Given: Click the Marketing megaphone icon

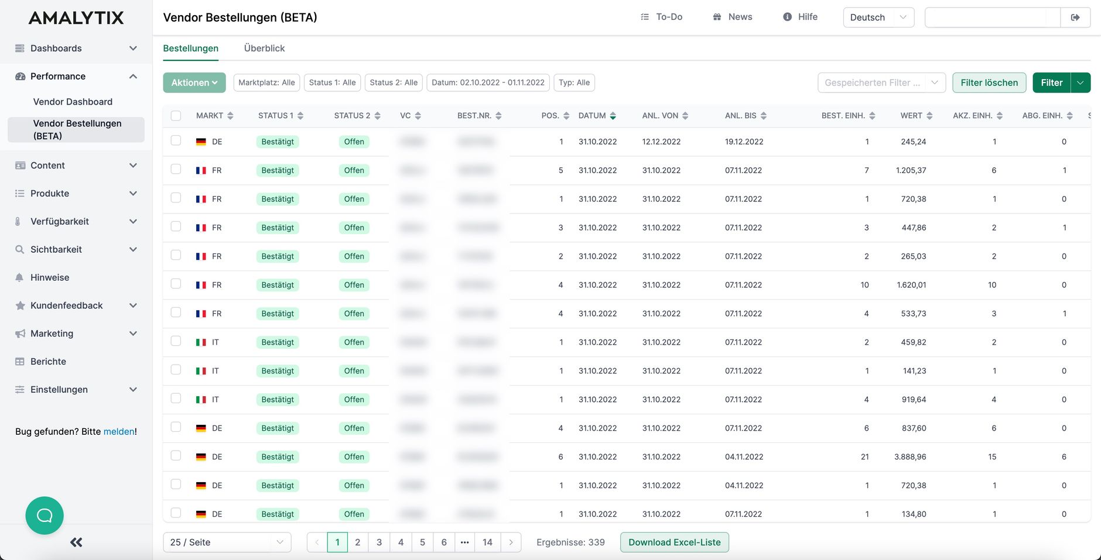Looking at the screenshot, I should tap(20, 334).
